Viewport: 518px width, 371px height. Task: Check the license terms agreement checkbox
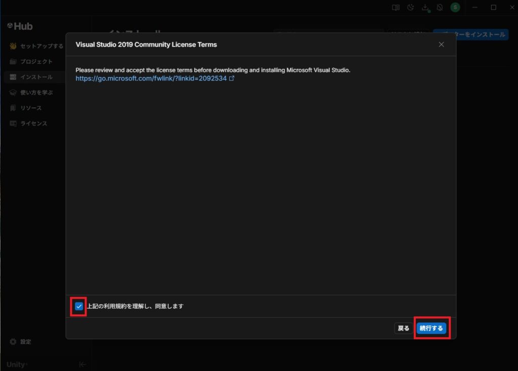tap(78, 306)
